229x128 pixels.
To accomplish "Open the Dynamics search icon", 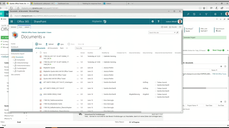I will (188, 14).
